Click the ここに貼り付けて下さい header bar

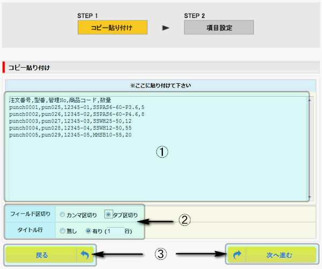(161, 85)
